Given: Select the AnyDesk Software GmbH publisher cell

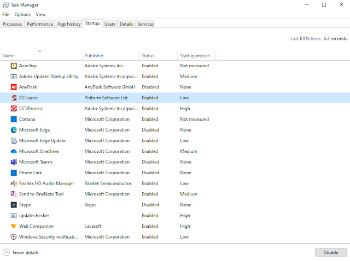Looking at the screenshot, I should point(110,87).
